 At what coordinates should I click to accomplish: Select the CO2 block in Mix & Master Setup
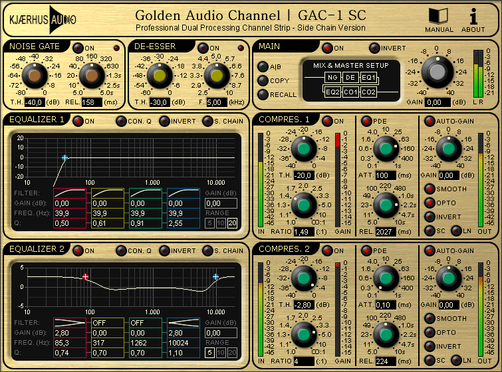[368, 92]
